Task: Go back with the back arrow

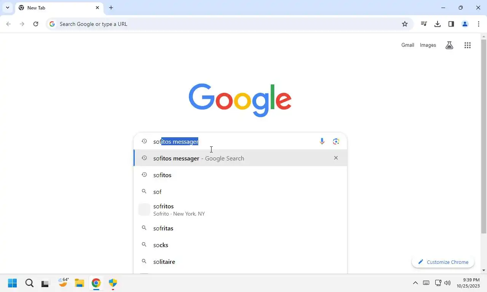Action: 8,24
